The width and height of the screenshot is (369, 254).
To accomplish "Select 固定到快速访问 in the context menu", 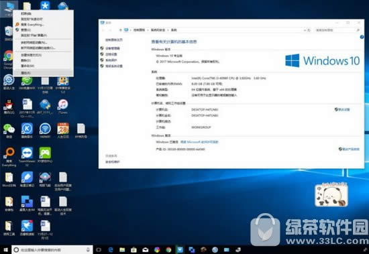I will (32, 19).
